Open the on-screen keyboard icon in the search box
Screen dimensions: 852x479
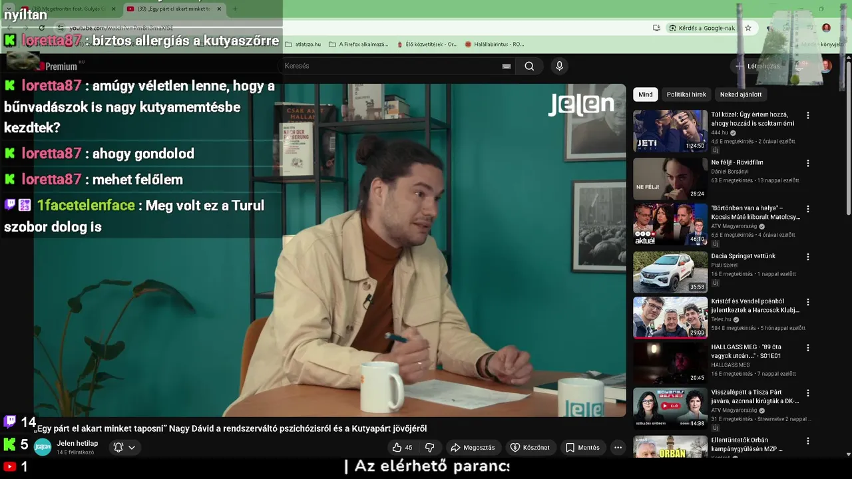click(507, 66)
